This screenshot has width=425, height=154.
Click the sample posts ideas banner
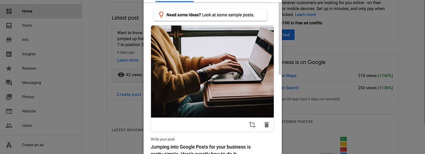[210, 15]
